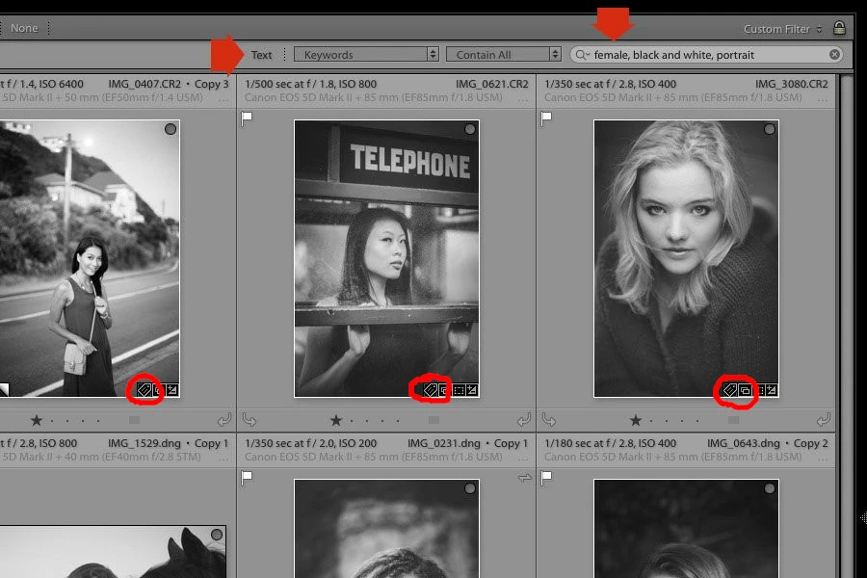Click the keyword tag badge on IMG_3080.CR2
867x578 pixels.
tap(730, 390)
